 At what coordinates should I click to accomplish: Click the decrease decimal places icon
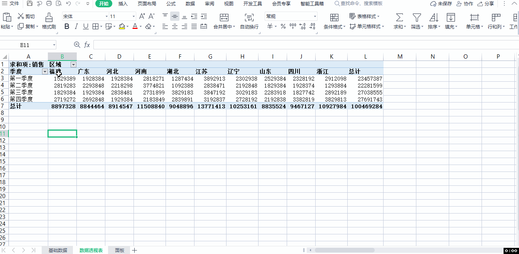tap(312, 27)
